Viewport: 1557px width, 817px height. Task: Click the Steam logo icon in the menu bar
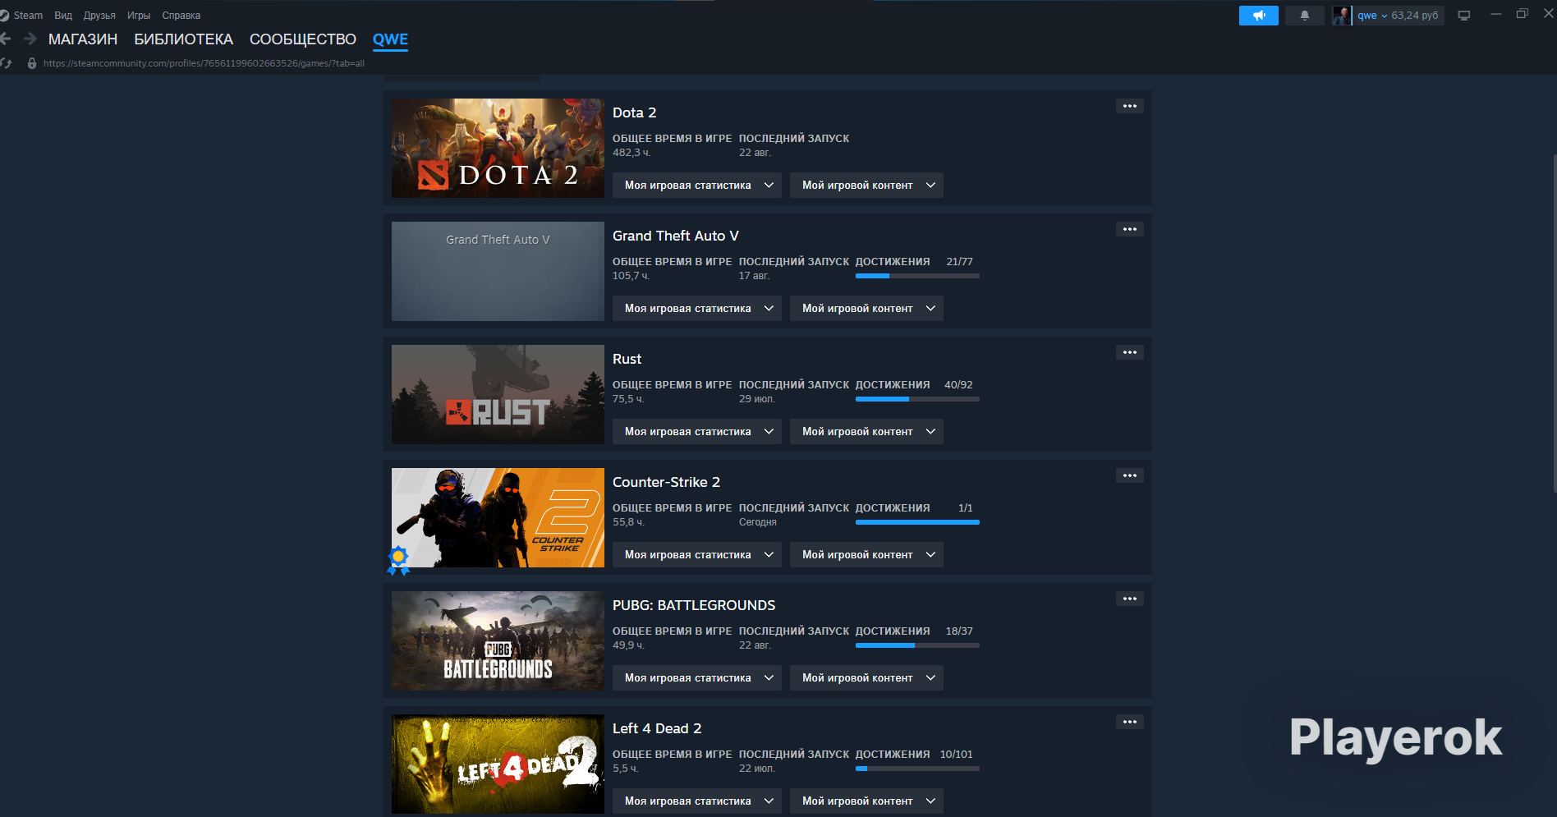coord(5,16)
